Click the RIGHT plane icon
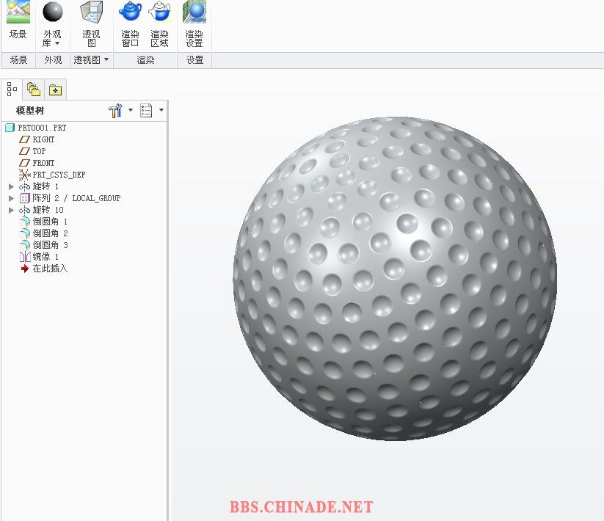Screen dimensions: 604x521 (x=24, y=139)
